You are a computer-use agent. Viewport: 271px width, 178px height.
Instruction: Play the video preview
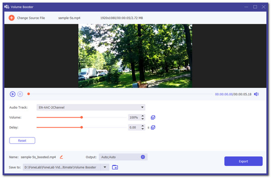point(13,94)
